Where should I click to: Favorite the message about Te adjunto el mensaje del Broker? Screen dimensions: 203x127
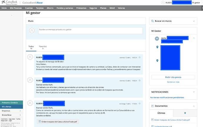click(x=139, y=57)
